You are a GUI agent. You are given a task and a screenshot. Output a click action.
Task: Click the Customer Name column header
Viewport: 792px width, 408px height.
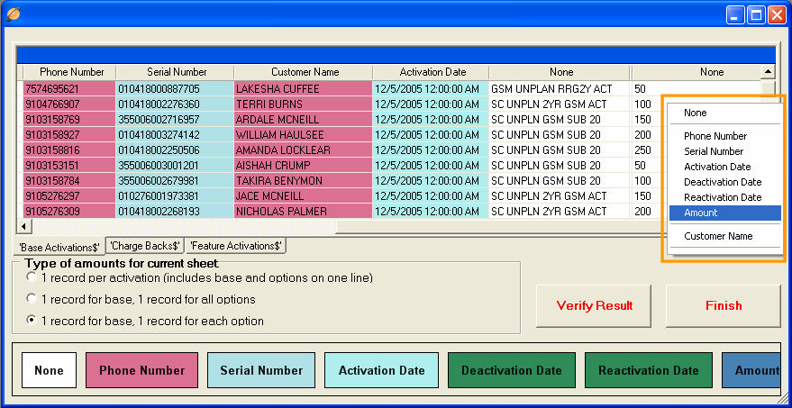pyautogui.click(x=303, y=72)
